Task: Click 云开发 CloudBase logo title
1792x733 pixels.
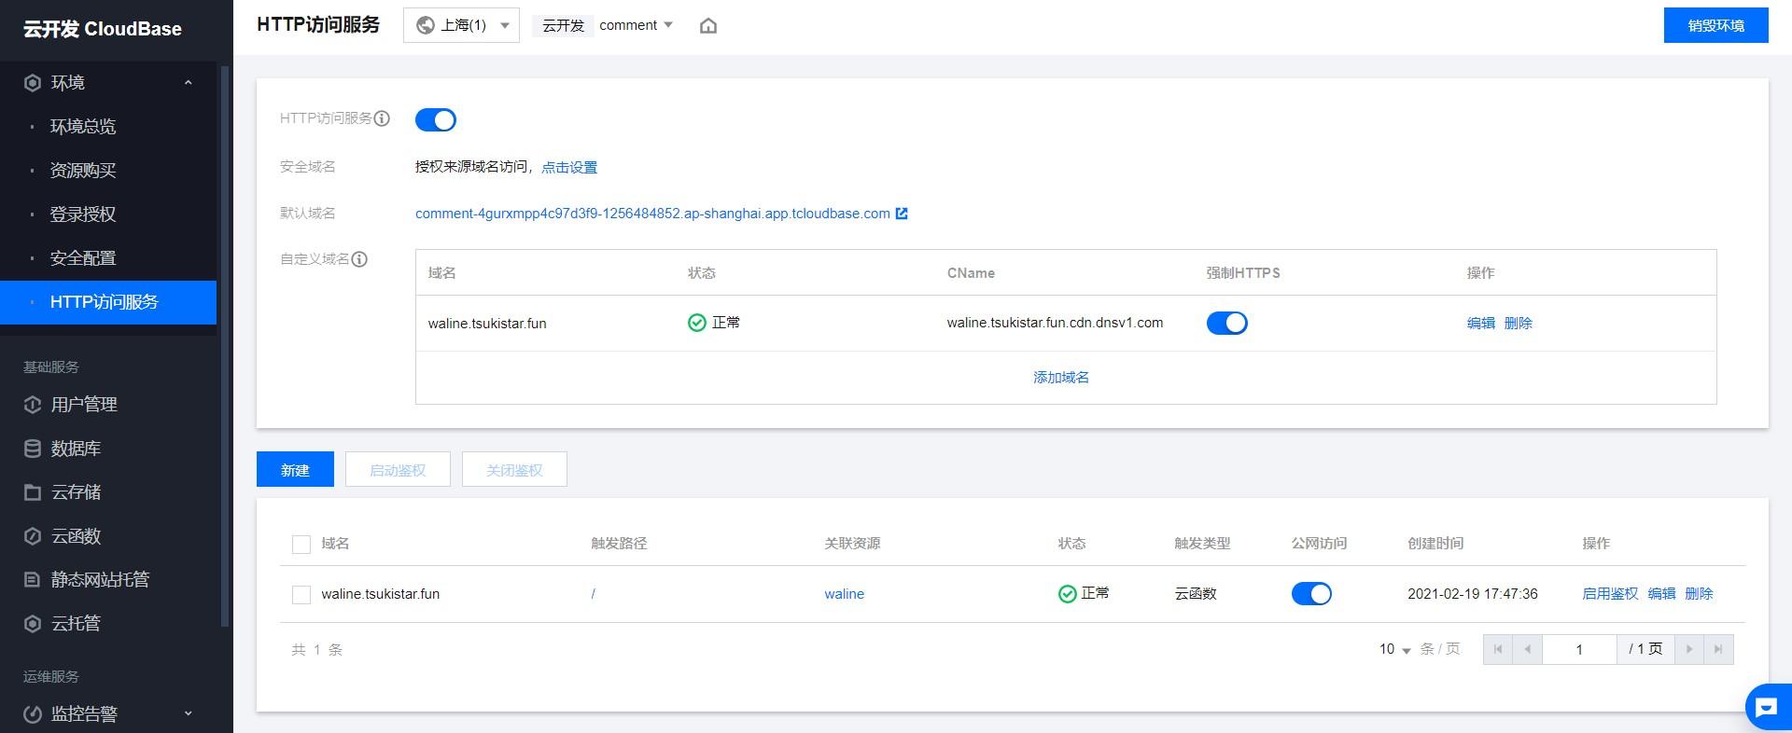Action: 103,29
